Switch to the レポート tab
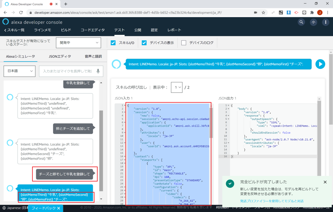The image size is (333, 212). pos(174,30)
